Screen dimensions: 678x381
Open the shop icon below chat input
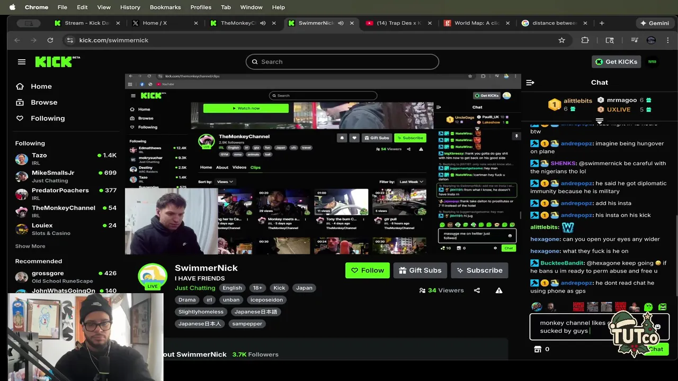pyautogui.click(x=538, y=349)
